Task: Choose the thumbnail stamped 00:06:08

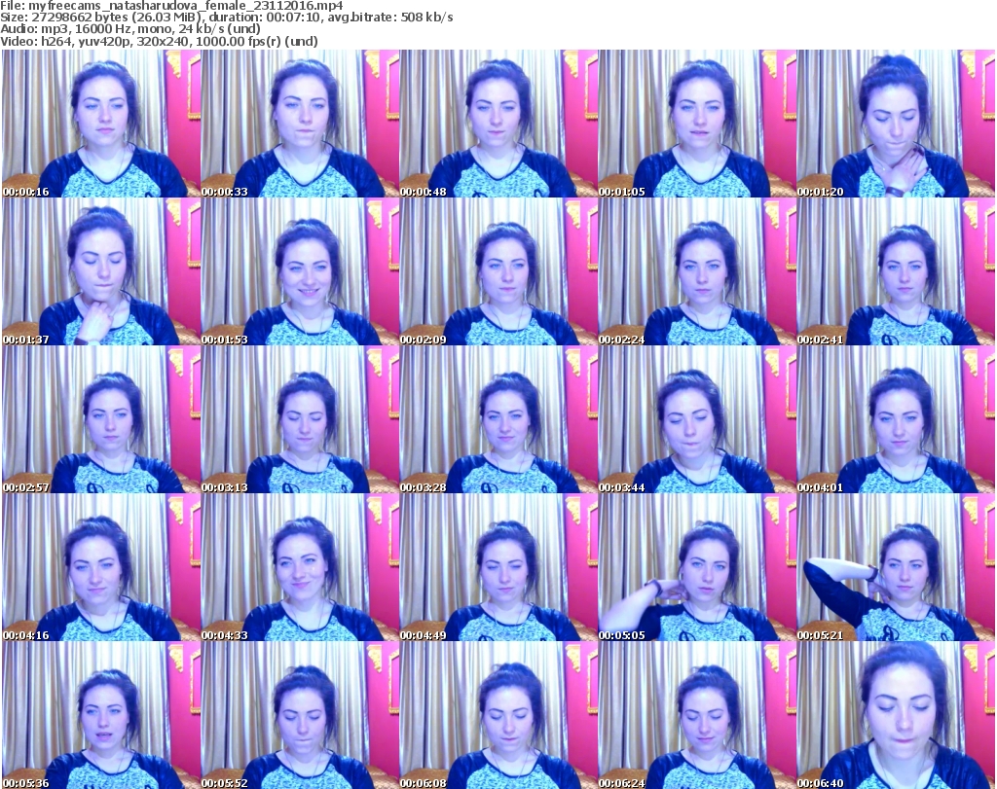Action: (498, 715)
